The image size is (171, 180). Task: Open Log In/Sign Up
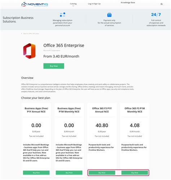[94, 4]
